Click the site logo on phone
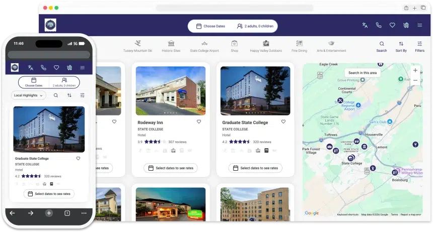This screenshot has width=433, height=232. pos(15,67)
